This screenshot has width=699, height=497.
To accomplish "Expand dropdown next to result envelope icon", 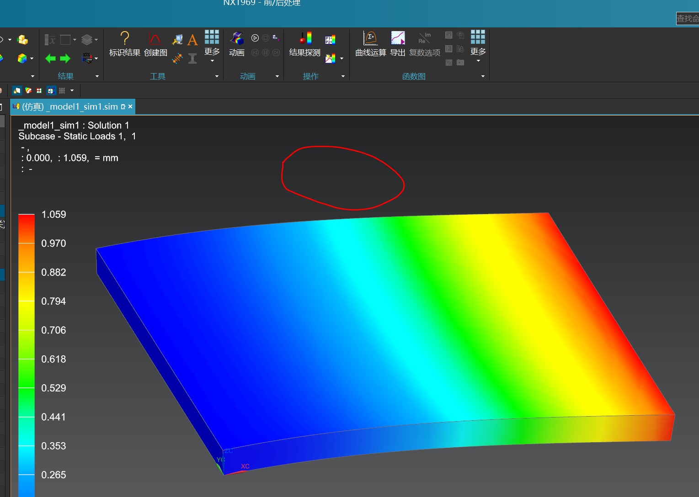I will click(x=341, y=58).
